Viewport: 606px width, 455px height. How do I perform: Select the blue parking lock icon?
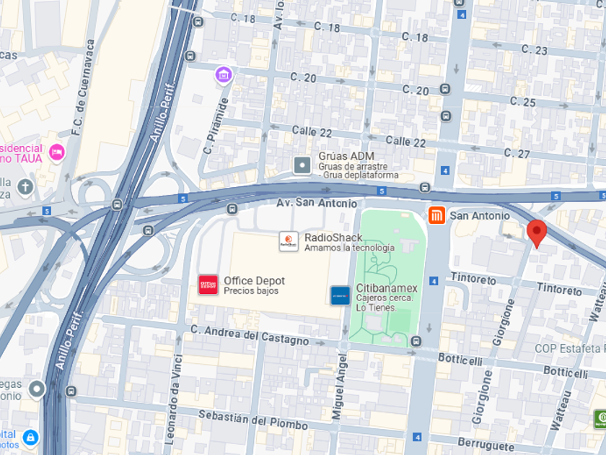point(30,438)
